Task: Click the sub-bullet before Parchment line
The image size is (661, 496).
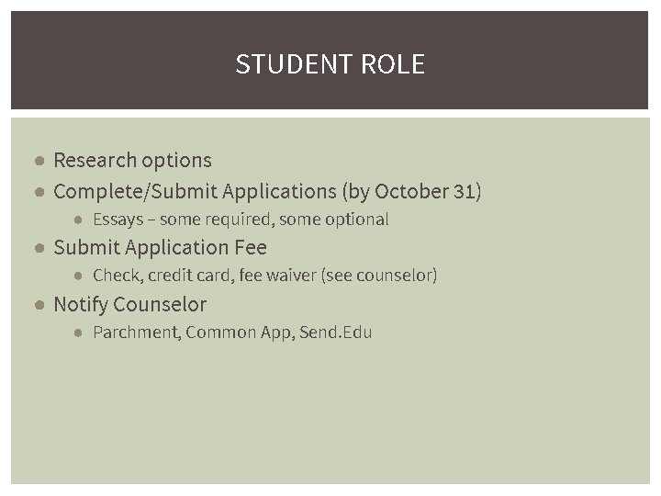Action: [x=80, y=333]
